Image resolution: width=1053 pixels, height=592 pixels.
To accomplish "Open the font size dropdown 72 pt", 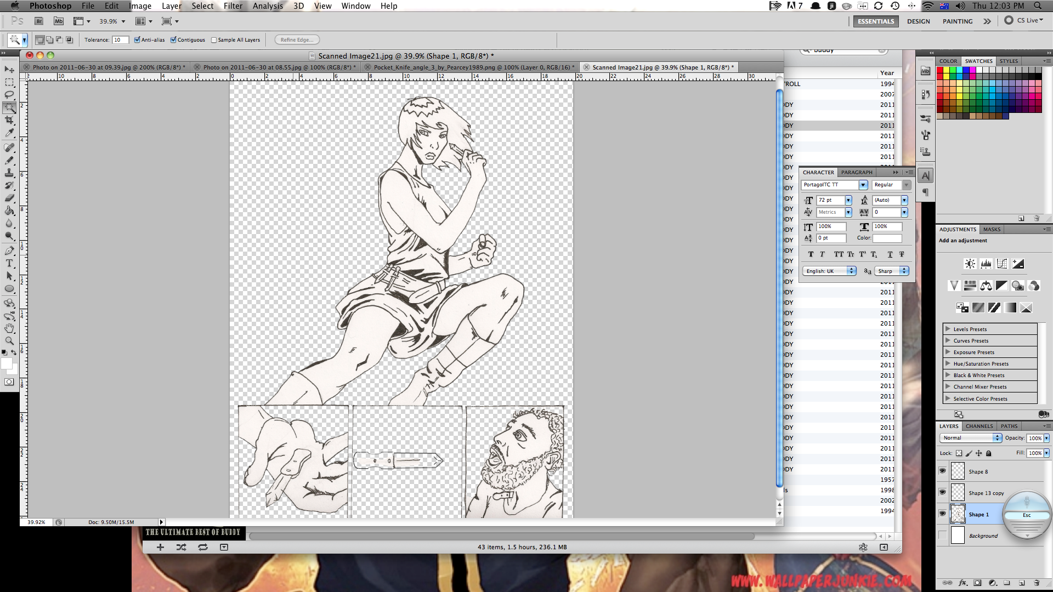I will pos(848,200).
